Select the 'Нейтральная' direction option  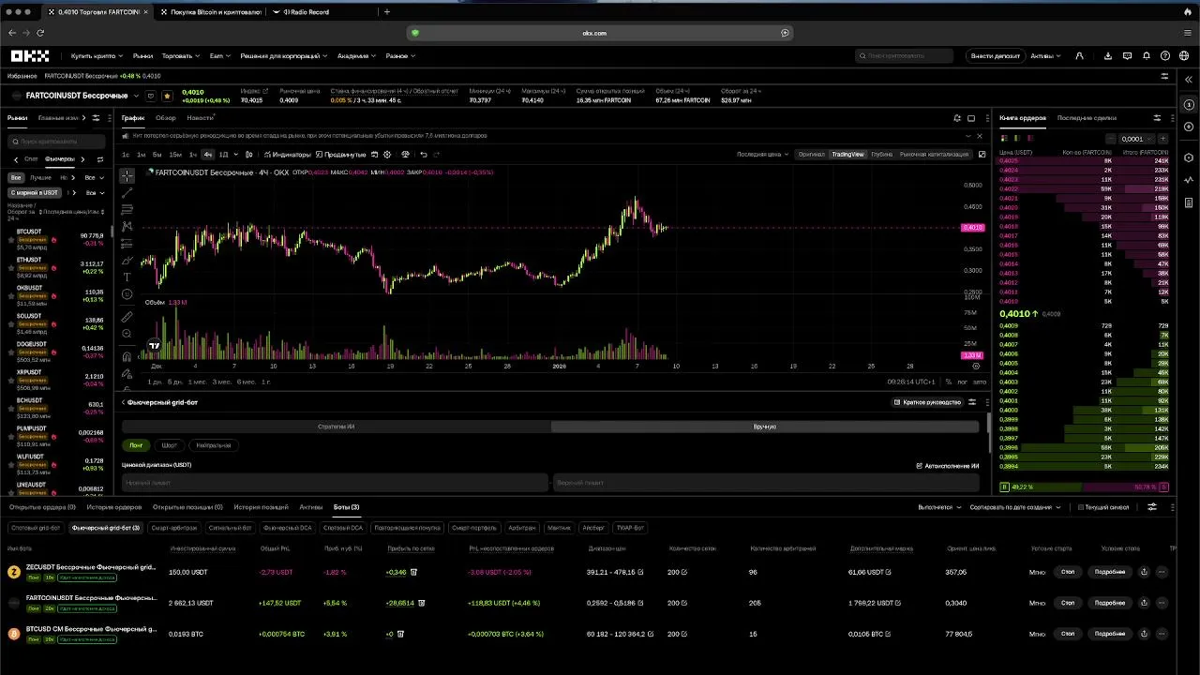pyautogui.click(x=214, y=445)
